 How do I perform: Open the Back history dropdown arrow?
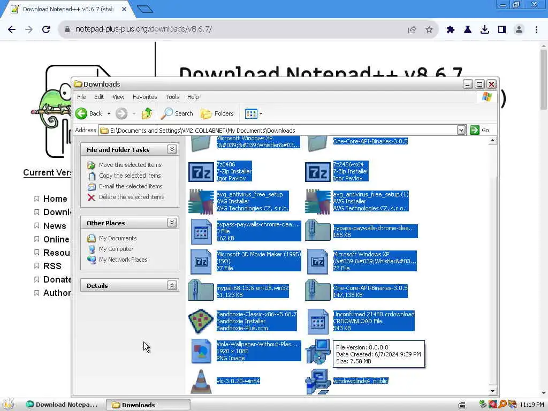point(109,113)
